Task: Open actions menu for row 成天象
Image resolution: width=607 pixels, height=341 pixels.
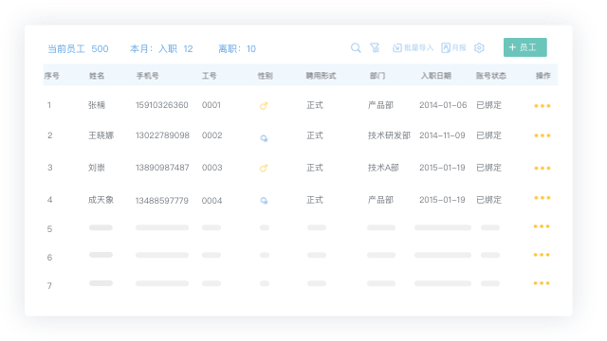Action: [x=543, y=198]
